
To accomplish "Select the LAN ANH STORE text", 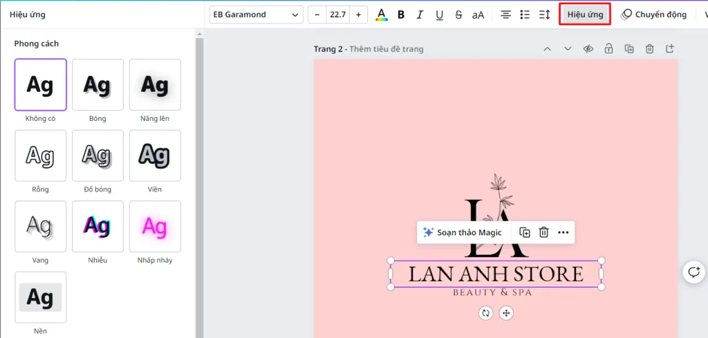I will point(496,274).
